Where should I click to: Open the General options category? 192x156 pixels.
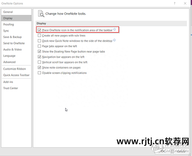(x=16, y=12)
